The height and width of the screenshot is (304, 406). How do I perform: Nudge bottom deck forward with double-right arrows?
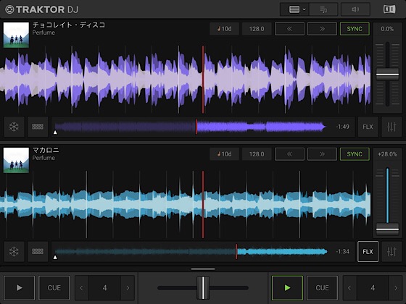click(322, 154)
